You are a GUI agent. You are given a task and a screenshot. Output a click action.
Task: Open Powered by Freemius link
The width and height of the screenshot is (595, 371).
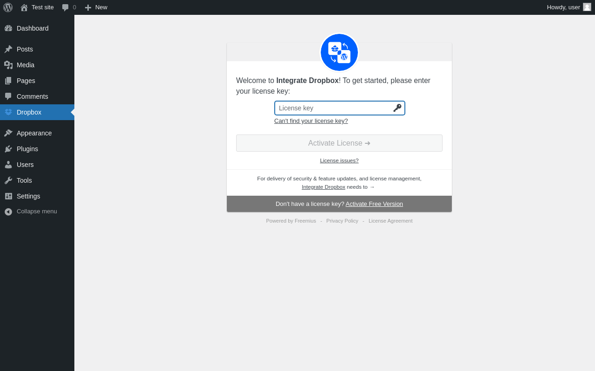[x=291, y=221]
